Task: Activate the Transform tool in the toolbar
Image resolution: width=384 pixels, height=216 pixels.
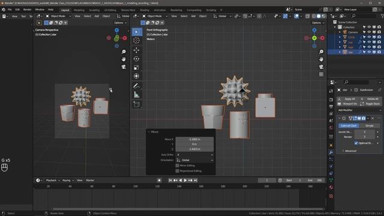Action: click(x=136, y=76)
